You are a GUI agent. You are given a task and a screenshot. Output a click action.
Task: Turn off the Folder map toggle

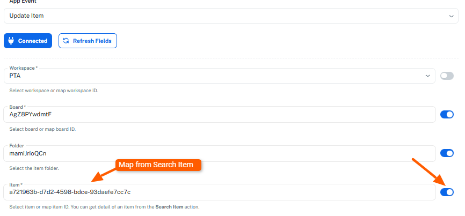(x=447, y=153)
